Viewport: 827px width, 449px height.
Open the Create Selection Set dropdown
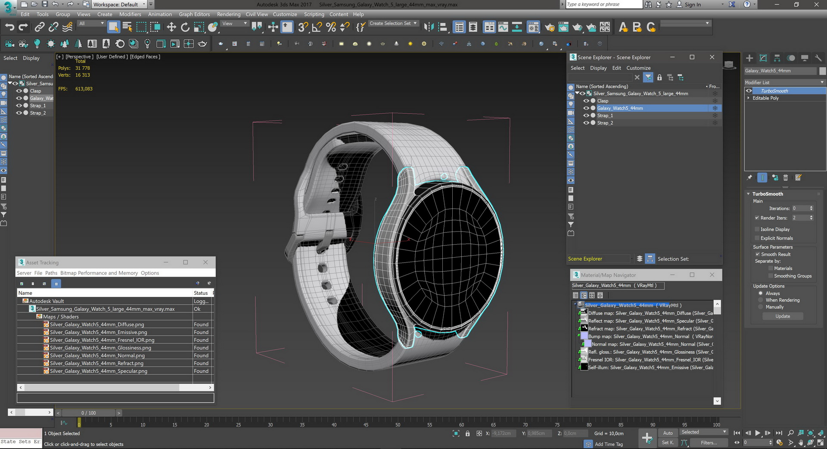(393, 23)
